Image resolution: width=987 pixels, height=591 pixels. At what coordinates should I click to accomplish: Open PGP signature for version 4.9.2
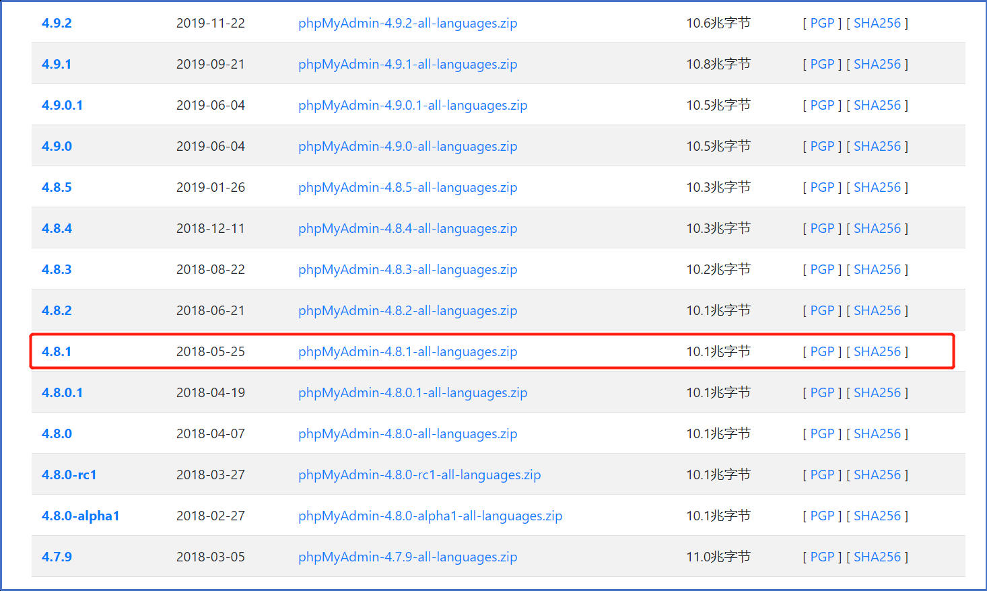(x=822, y=23)
